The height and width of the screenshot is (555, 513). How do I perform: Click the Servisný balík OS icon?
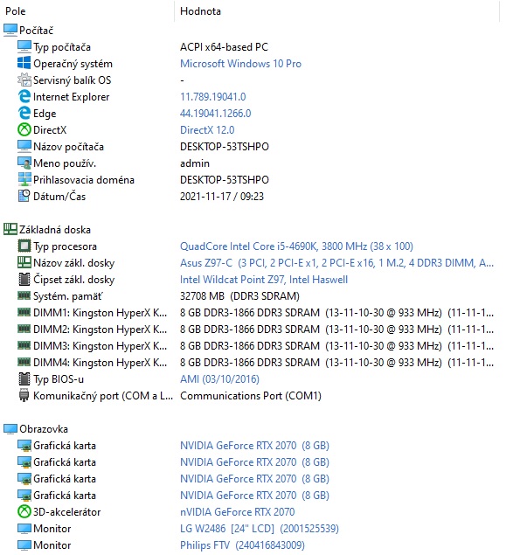coord(24,80)
